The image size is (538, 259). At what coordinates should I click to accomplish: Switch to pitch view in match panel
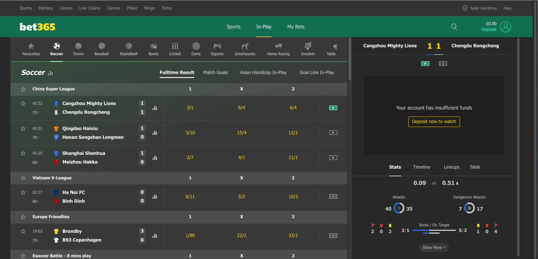click(x=443, y=64)
